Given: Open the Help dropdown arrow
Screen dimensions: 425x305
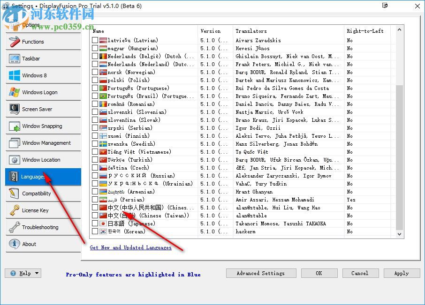Looking at the screenshot, I should (37, 273).
